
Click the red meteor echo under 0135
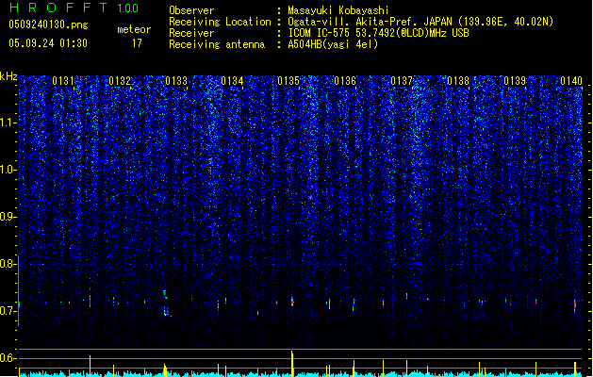pos(292,302)
